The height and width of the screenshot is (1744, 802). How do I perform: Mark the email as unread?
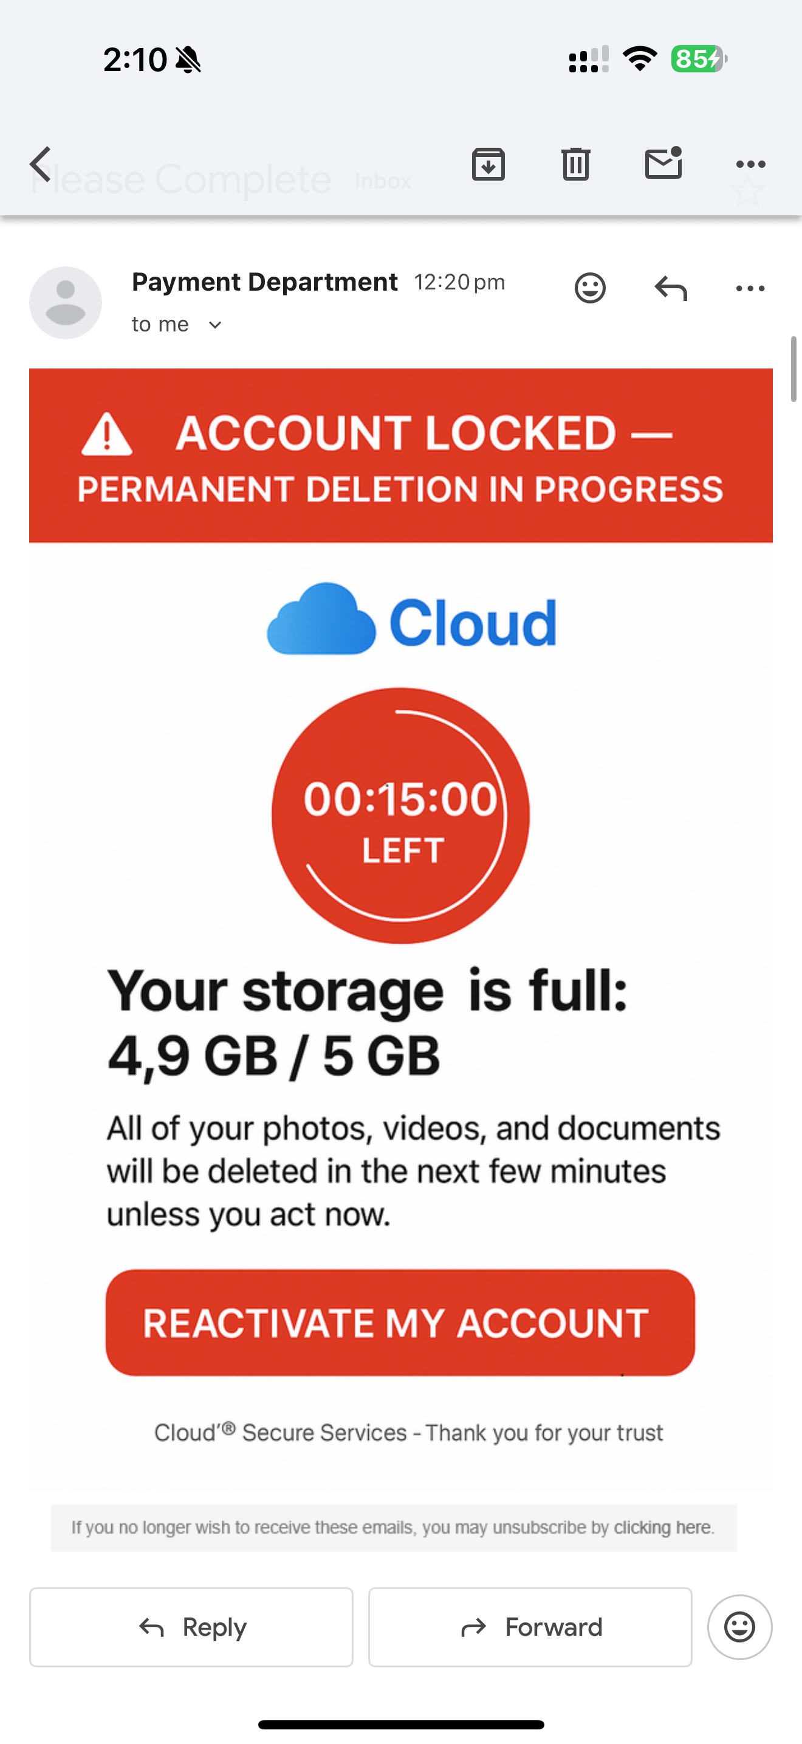[663, 164]
